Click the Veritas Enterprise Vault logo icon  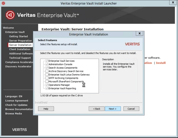10,15
